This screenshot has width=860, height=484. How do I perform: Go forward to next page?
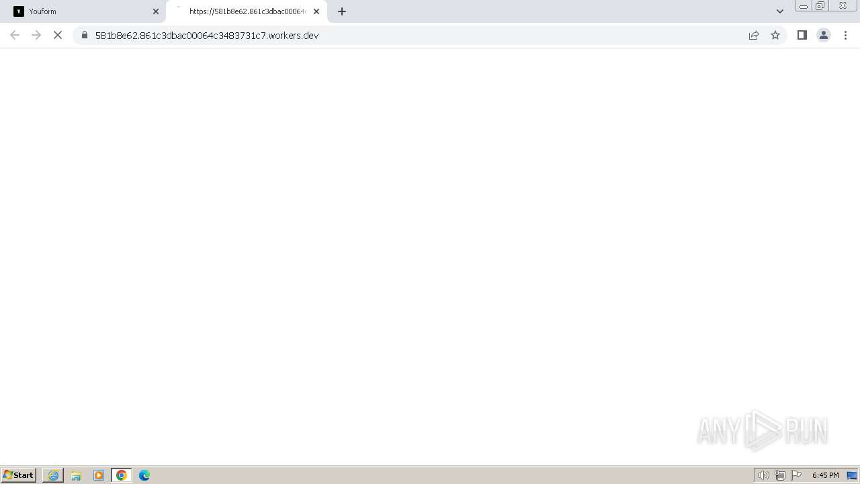click(36, 35)
